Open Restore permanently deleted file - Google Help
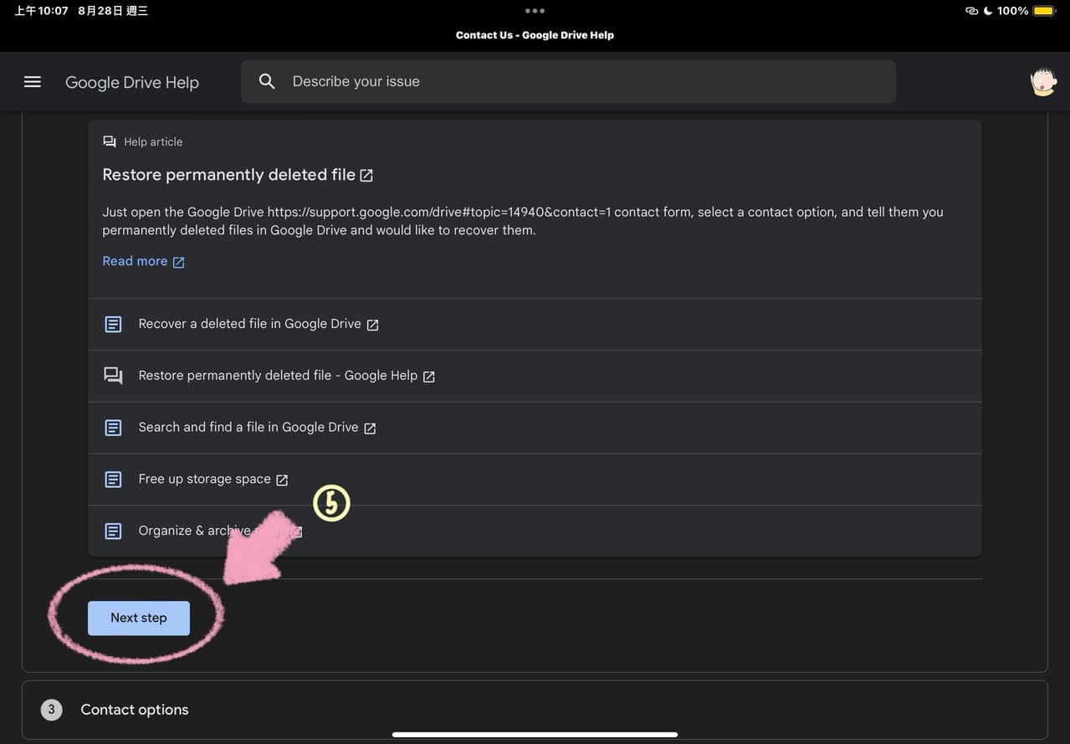 [x=278, y=376]
